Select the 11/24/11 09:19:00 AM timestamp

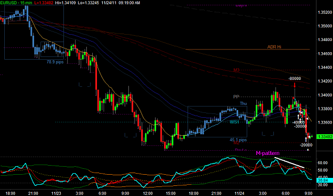120,3
